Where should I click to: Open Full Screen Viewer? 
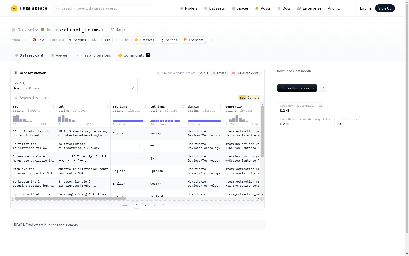(246, 73)
